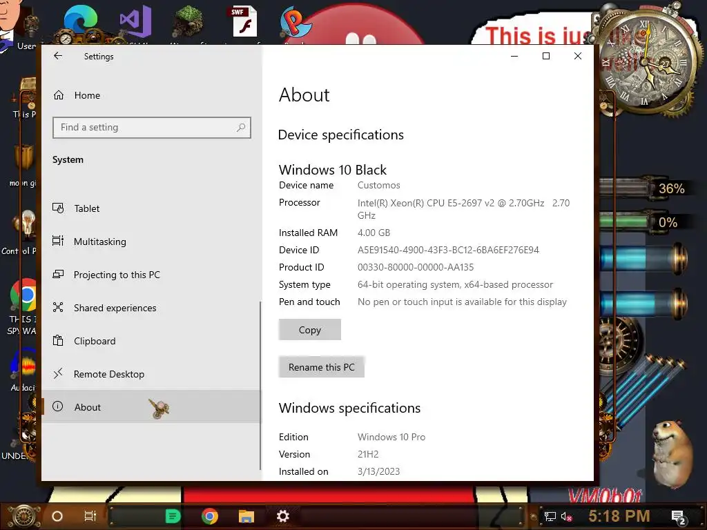Open Remote Desktop settings
Screen dimensions: 707x530
[151, 374]
